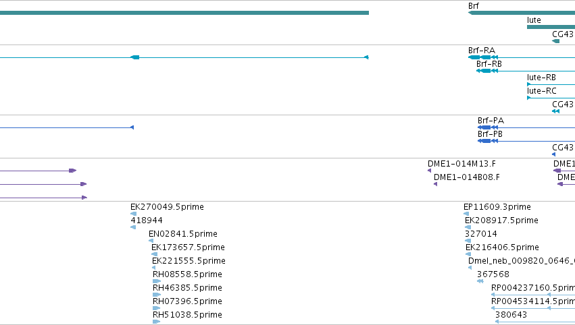Viewport: 575px width, 325px height.
Task: Select the Brf gene bar
Action: pyautogui.click(x=522, y=13)
